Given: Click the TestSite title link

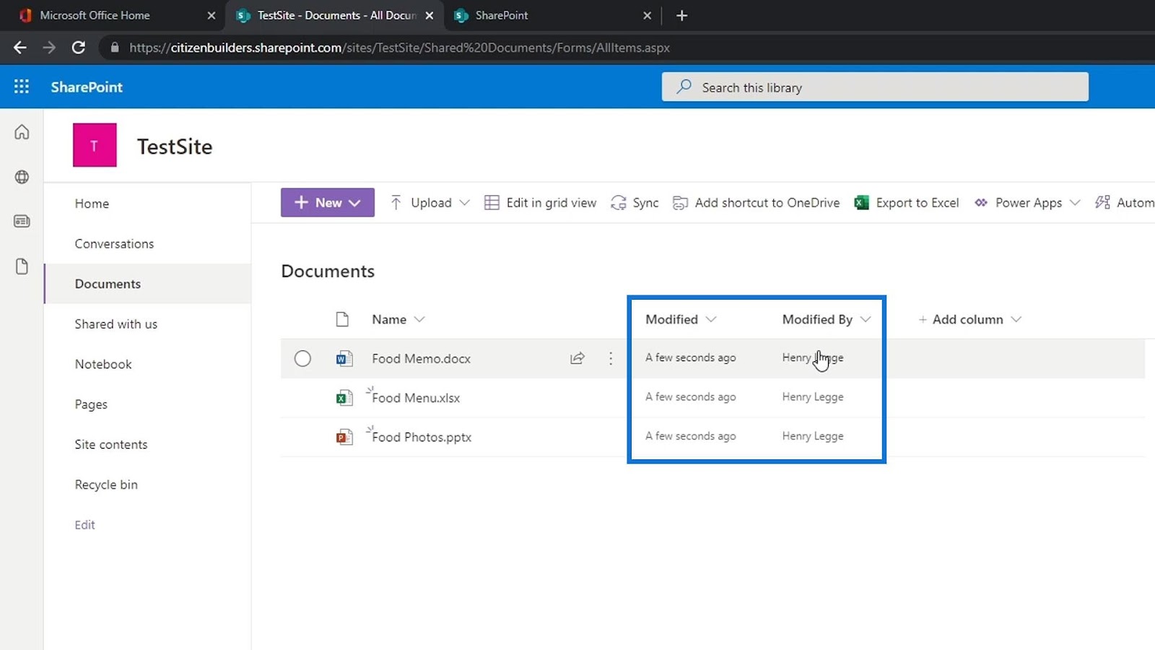Looking at the screenshot, I should [175, 147].
